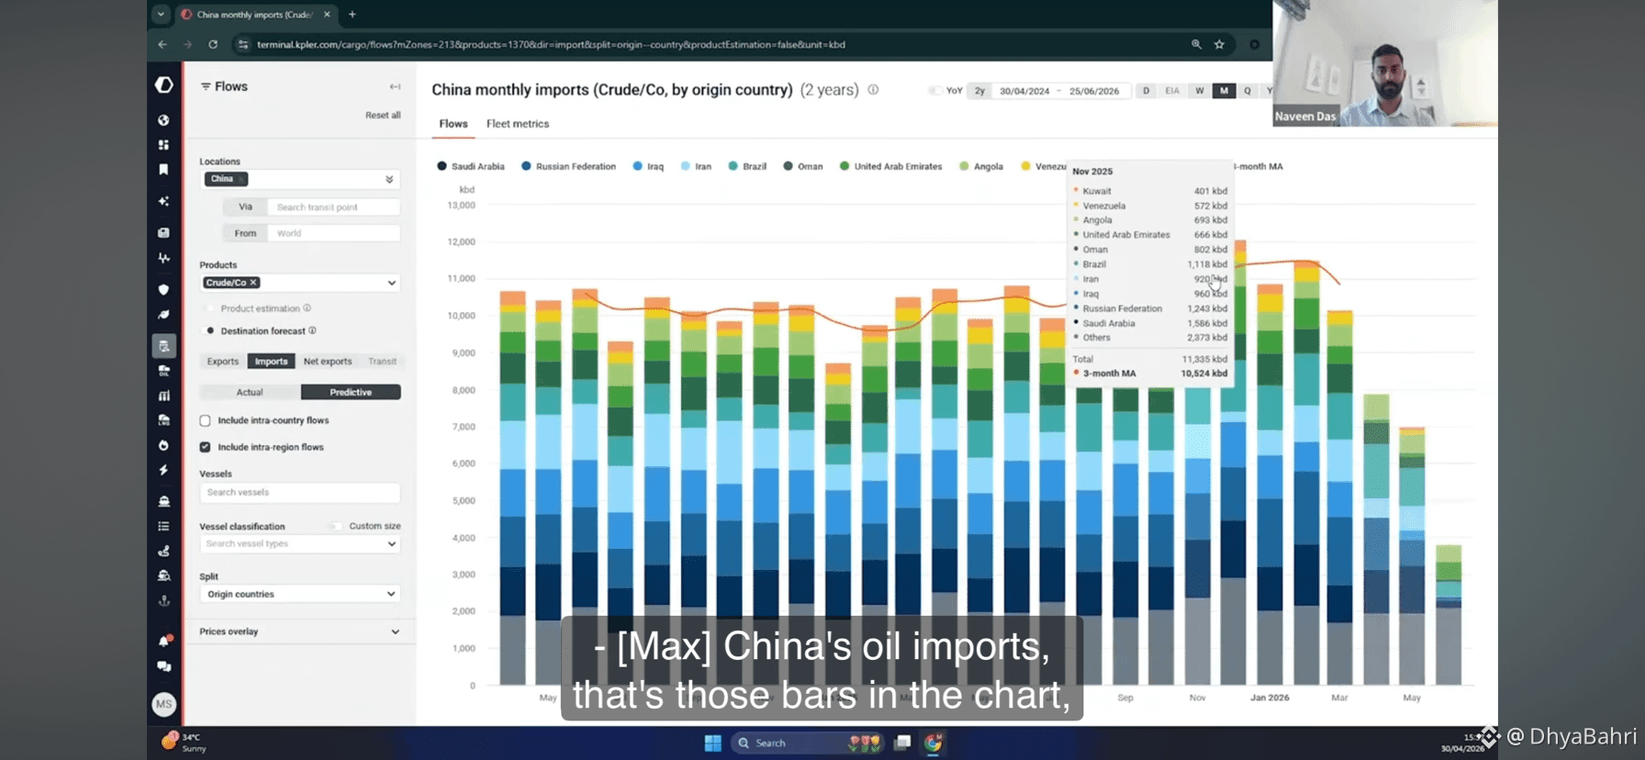
Task: Expand the Locations double-chevron
Action: [389, 179]
